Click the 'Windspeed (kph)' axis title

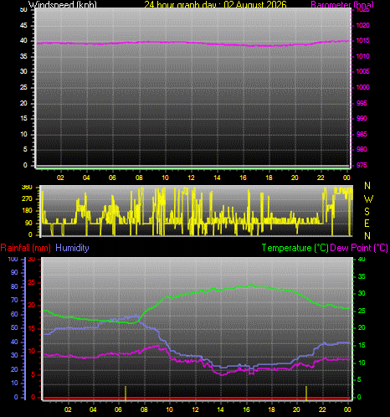pos(63,4)
